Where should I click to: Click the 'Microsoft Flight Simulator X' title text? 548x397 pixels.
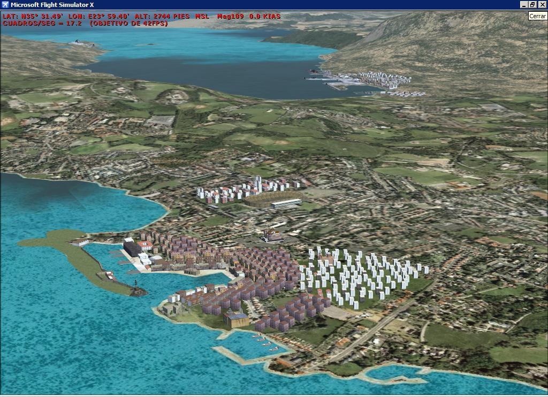pos(52,5)
